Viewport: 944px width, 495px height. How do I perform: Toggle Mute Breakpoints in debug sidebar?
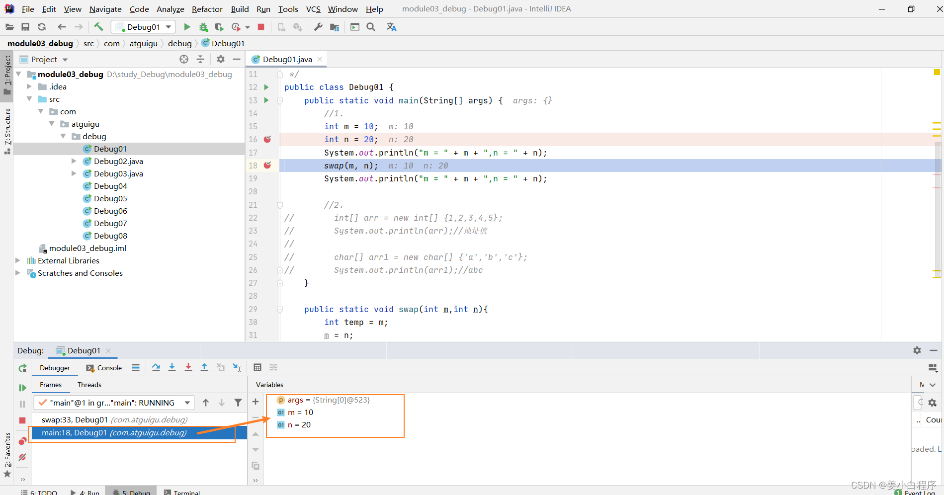click(x=22, y=457)
